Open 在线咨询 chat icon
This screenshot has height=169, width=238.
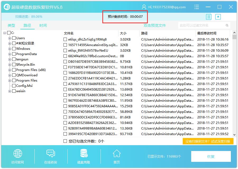[x=51, y=153]
